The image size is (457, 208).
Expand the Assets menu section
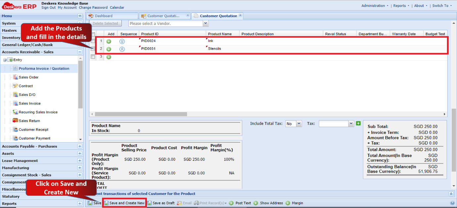click(x=80, y=153)
